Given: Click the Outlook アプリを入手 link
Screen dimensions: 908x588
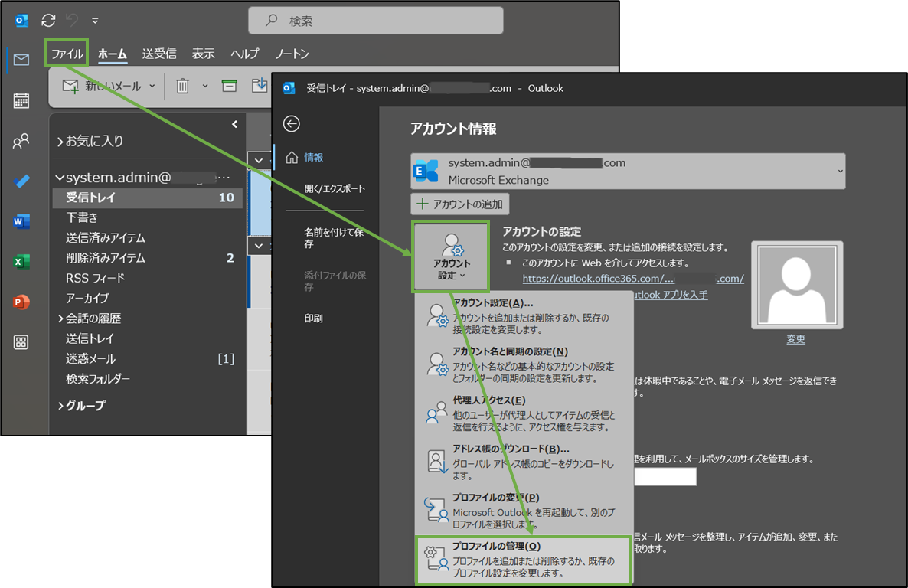Looking at the screenshot, I should point(671,295).
